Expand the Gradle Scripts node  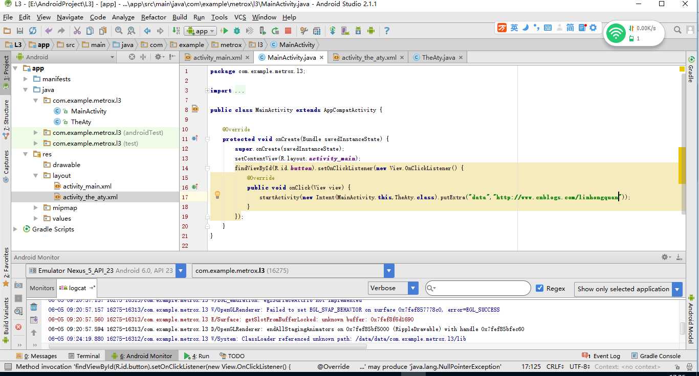click(x=15, y=229)
